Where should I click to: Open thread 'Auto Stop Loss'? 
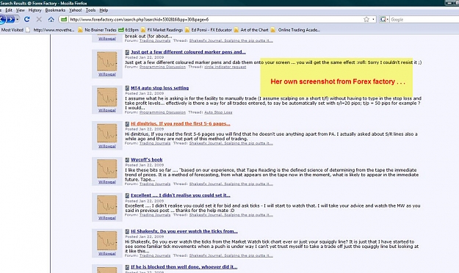tap(218, 112)
